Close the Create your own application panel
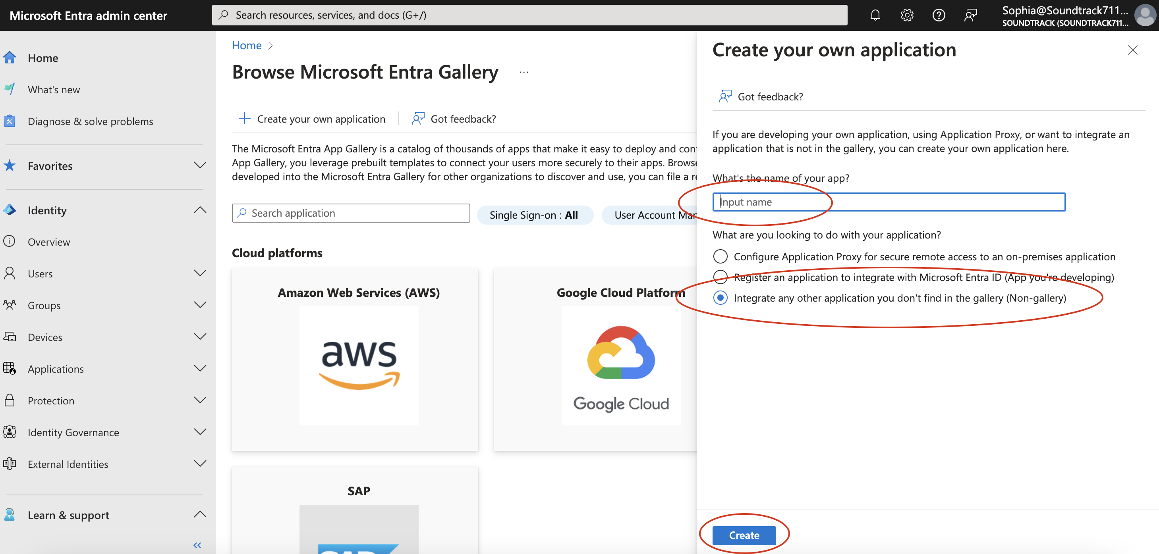This screenshot has width=1159, height=554. tap(1132, 50)
